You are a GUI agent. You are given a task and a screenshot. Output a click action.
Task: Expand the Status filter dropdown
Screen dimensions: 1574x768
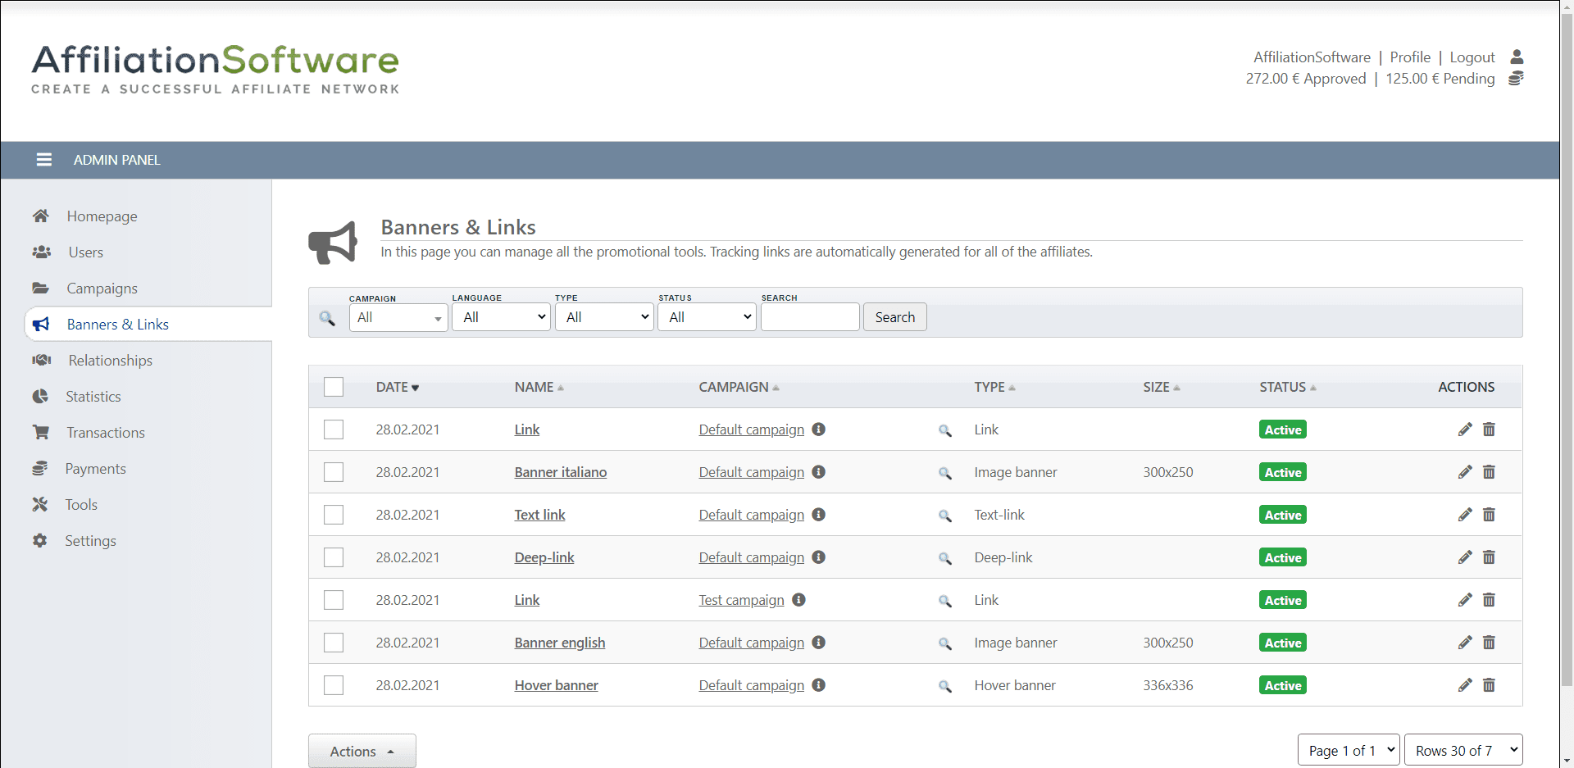click(x=707, y=317)
